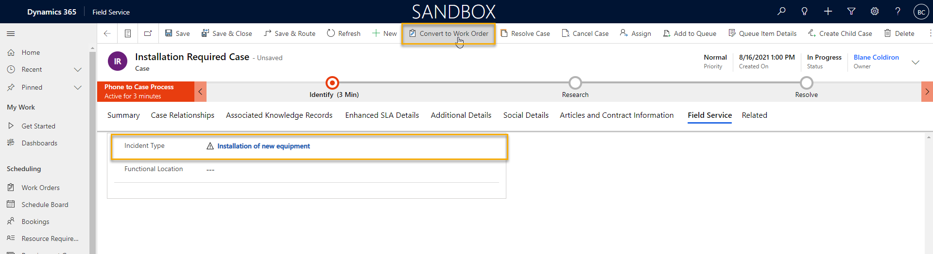Click Save & Close command
Screen dimensions: 933x254
coord(226,33)
